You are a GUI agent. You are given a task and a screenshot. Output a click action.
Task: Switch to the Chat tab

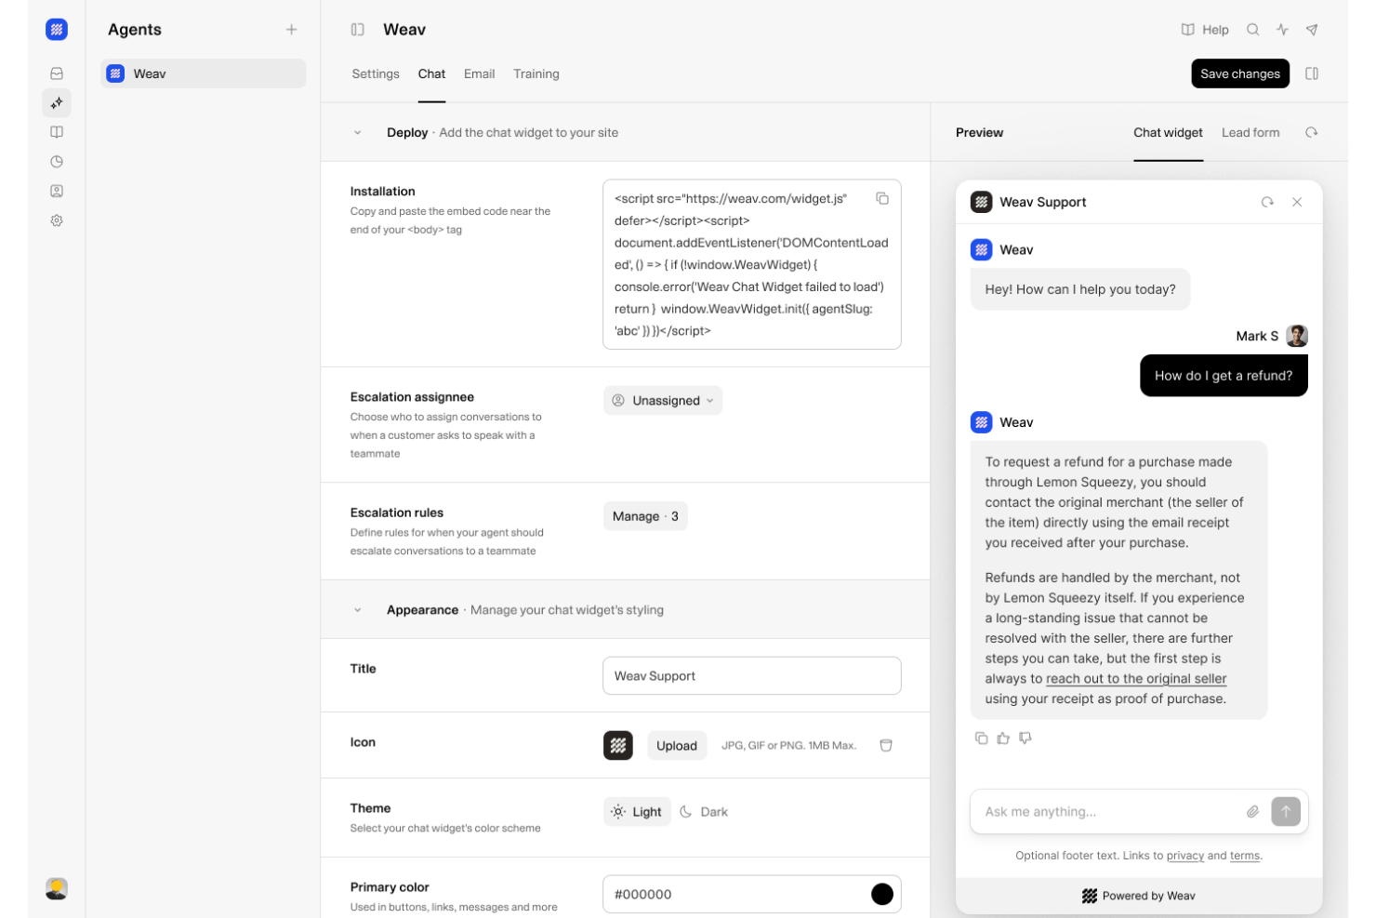pyautogui.click(x=431, y=73)
